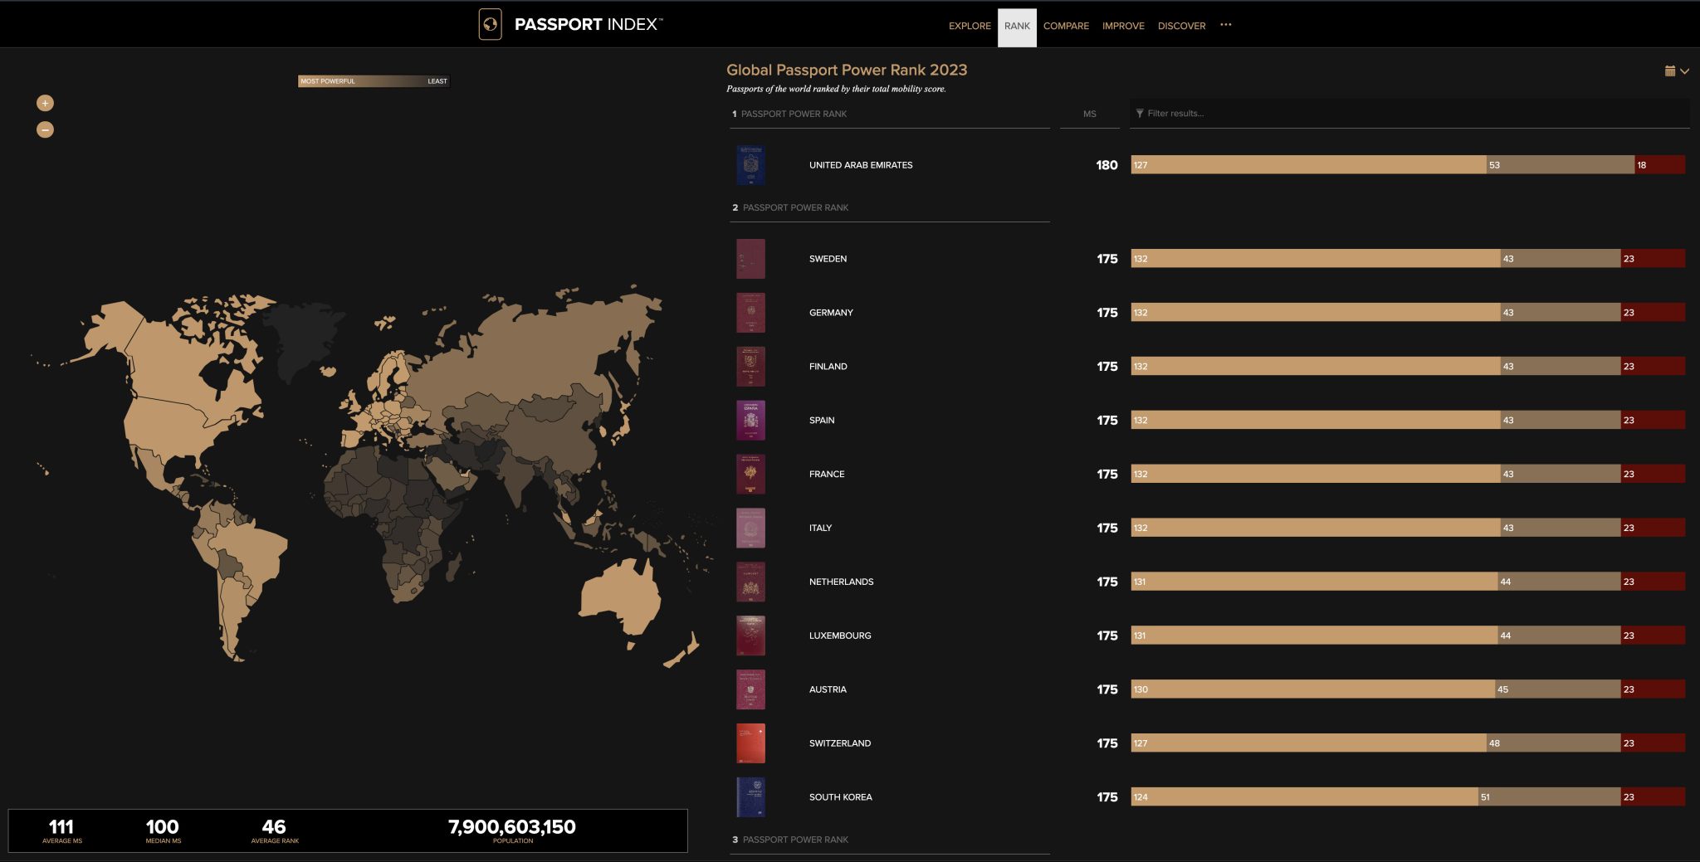Click the UAE mobility score 180
This screenshot has width=1700, height=862.
[x=1106, y=165]
